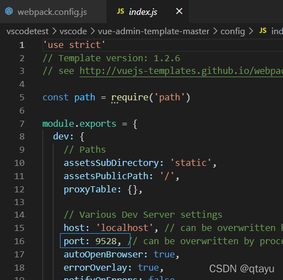Click the dev: property on line 8
This screenshot has width=283, height=280.
pyautogui.click(x=63, y=137)
